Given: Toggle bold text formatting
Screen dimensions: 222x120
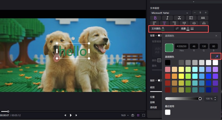Looking at the screenshot, I should pos(155,18).
